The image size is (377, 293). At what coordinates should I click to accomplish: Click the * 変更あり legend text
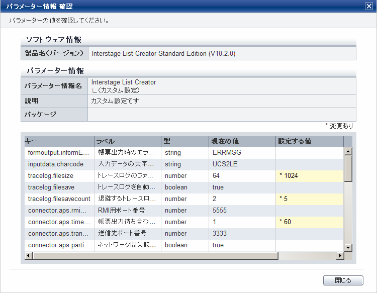339,126
